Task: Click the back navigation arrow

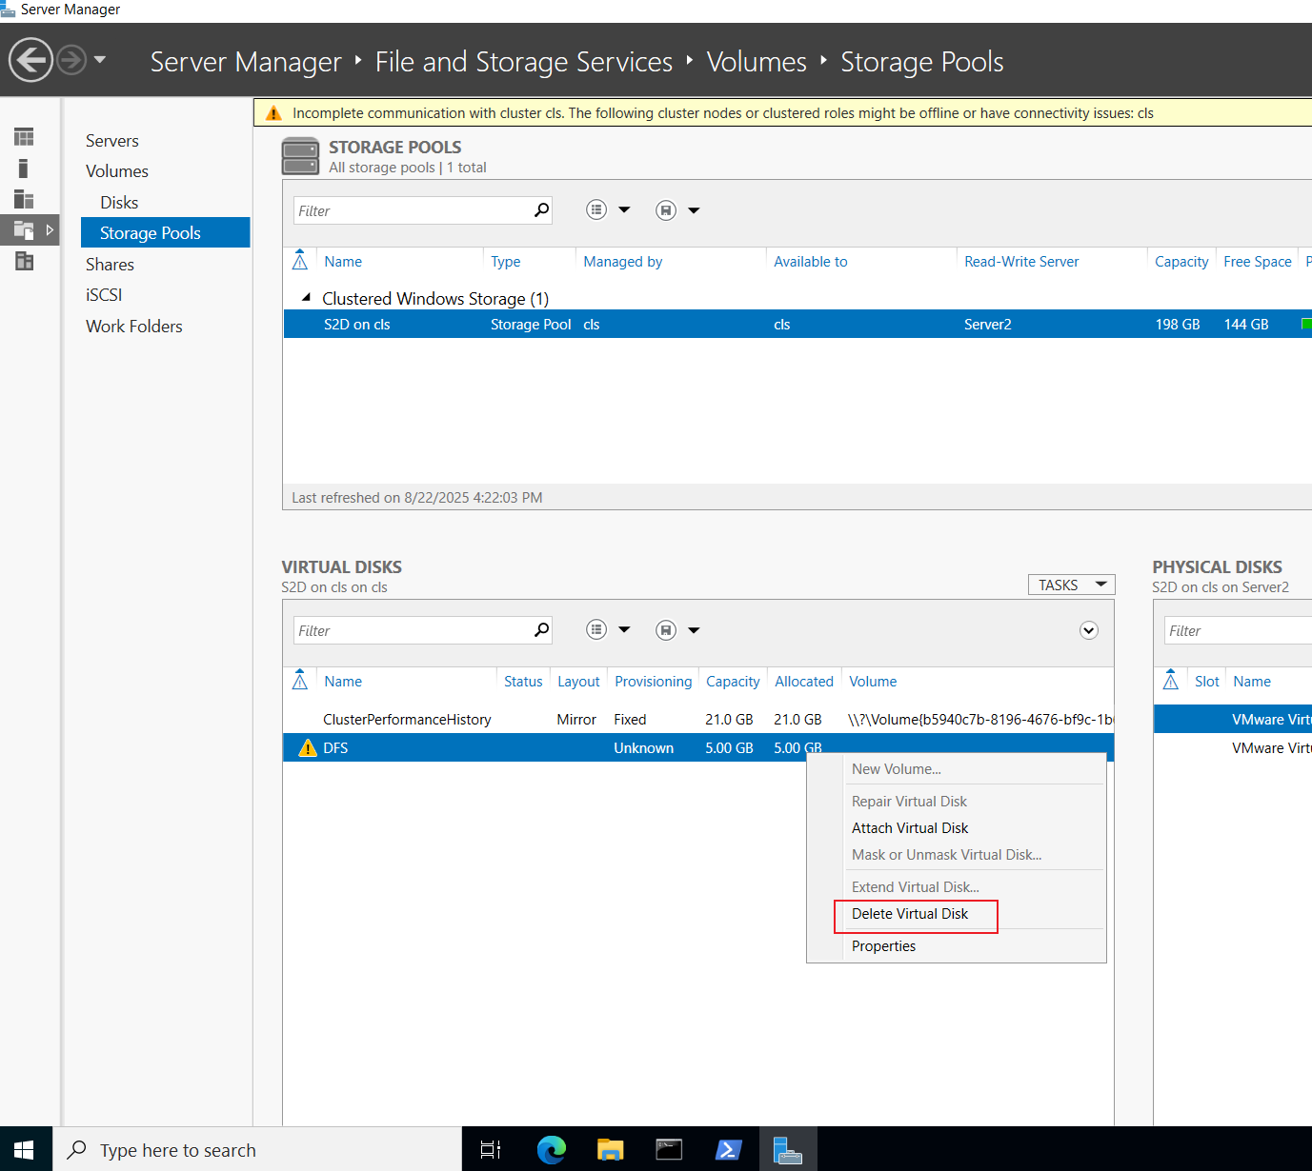Action: [x=30, y=61]
